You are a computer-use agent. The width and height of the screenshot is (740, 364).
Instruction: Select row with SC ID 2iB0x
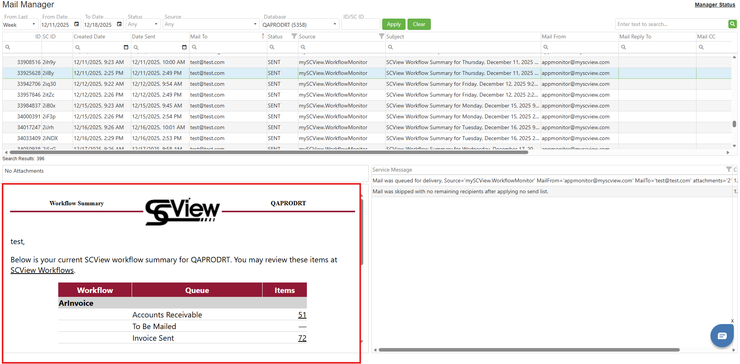367,106
